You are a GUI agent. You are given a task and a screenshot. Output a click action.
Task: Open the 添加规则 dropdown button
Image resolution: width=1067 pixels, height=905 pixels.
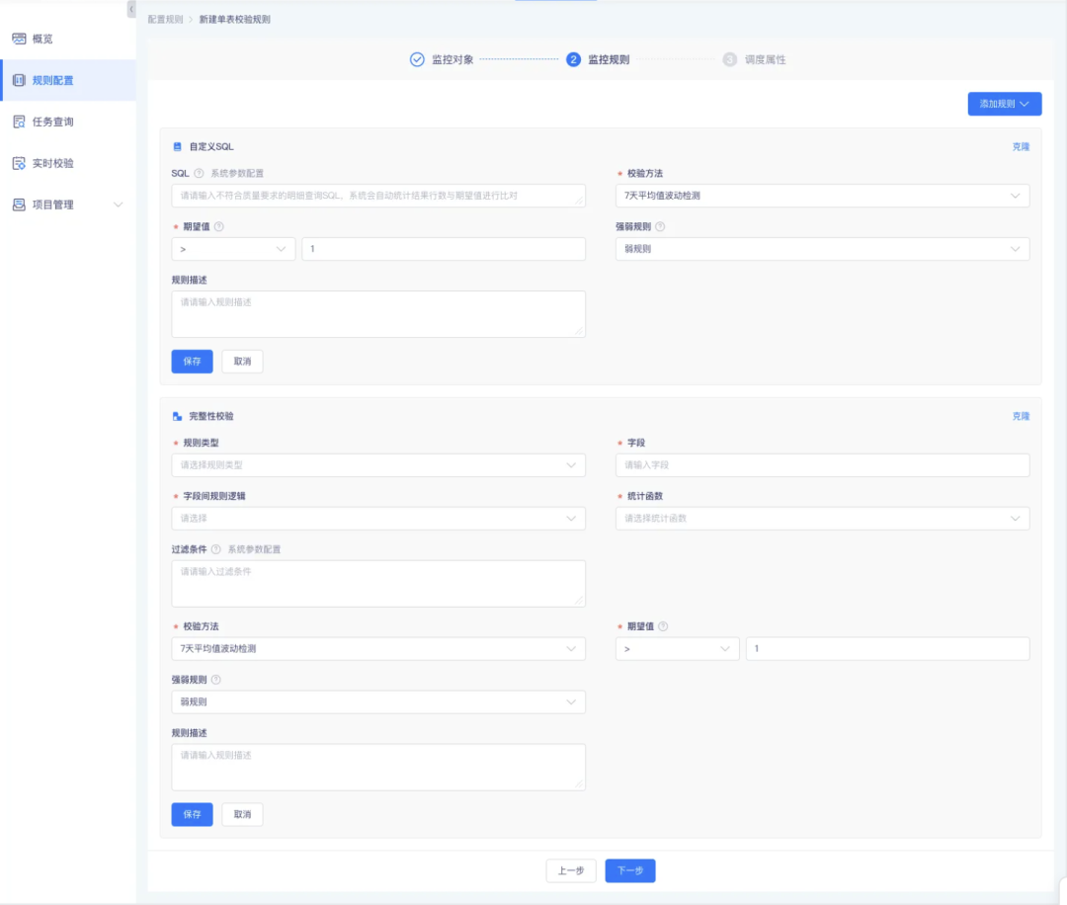pyautogui.click(x=1005, y=104)
